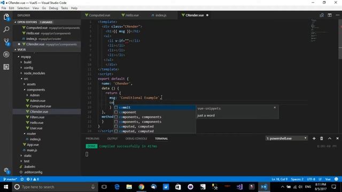The height and width of the screenshot is (192, 342).
Task: Open the Explorer view in activity bar
Action: pyautogui.click(x=6, y=17)
